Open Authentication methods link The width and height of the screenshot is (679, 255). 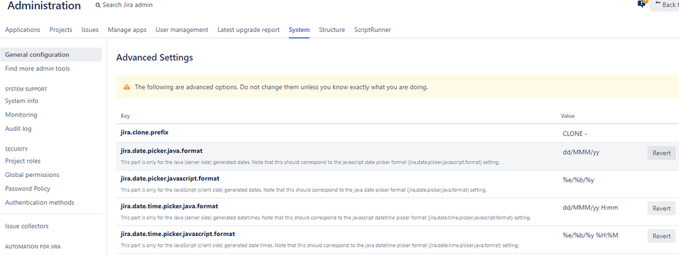39,202
